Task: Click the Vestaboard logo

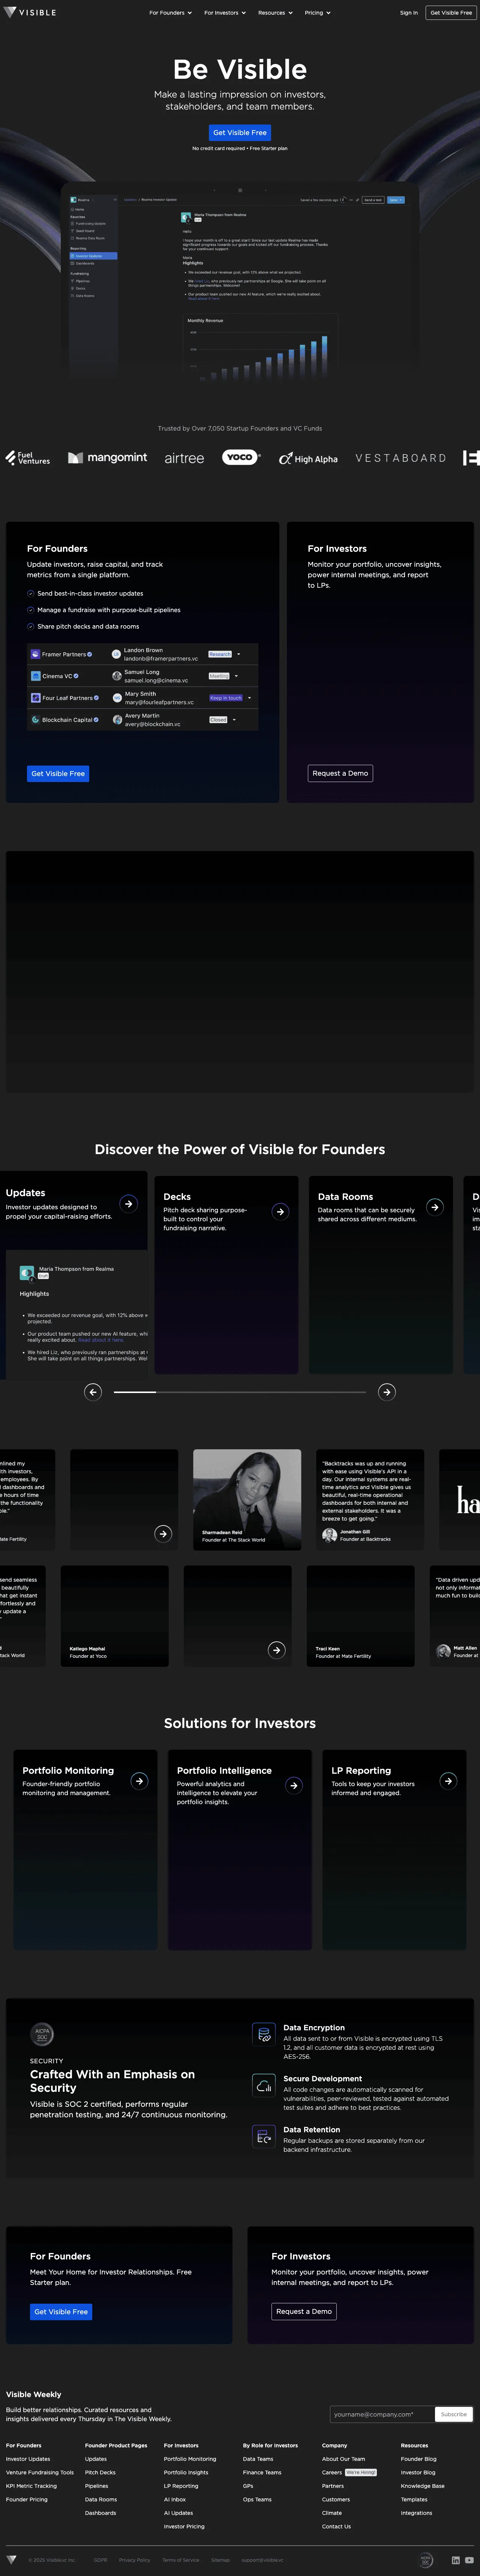Action: point(401,458)
